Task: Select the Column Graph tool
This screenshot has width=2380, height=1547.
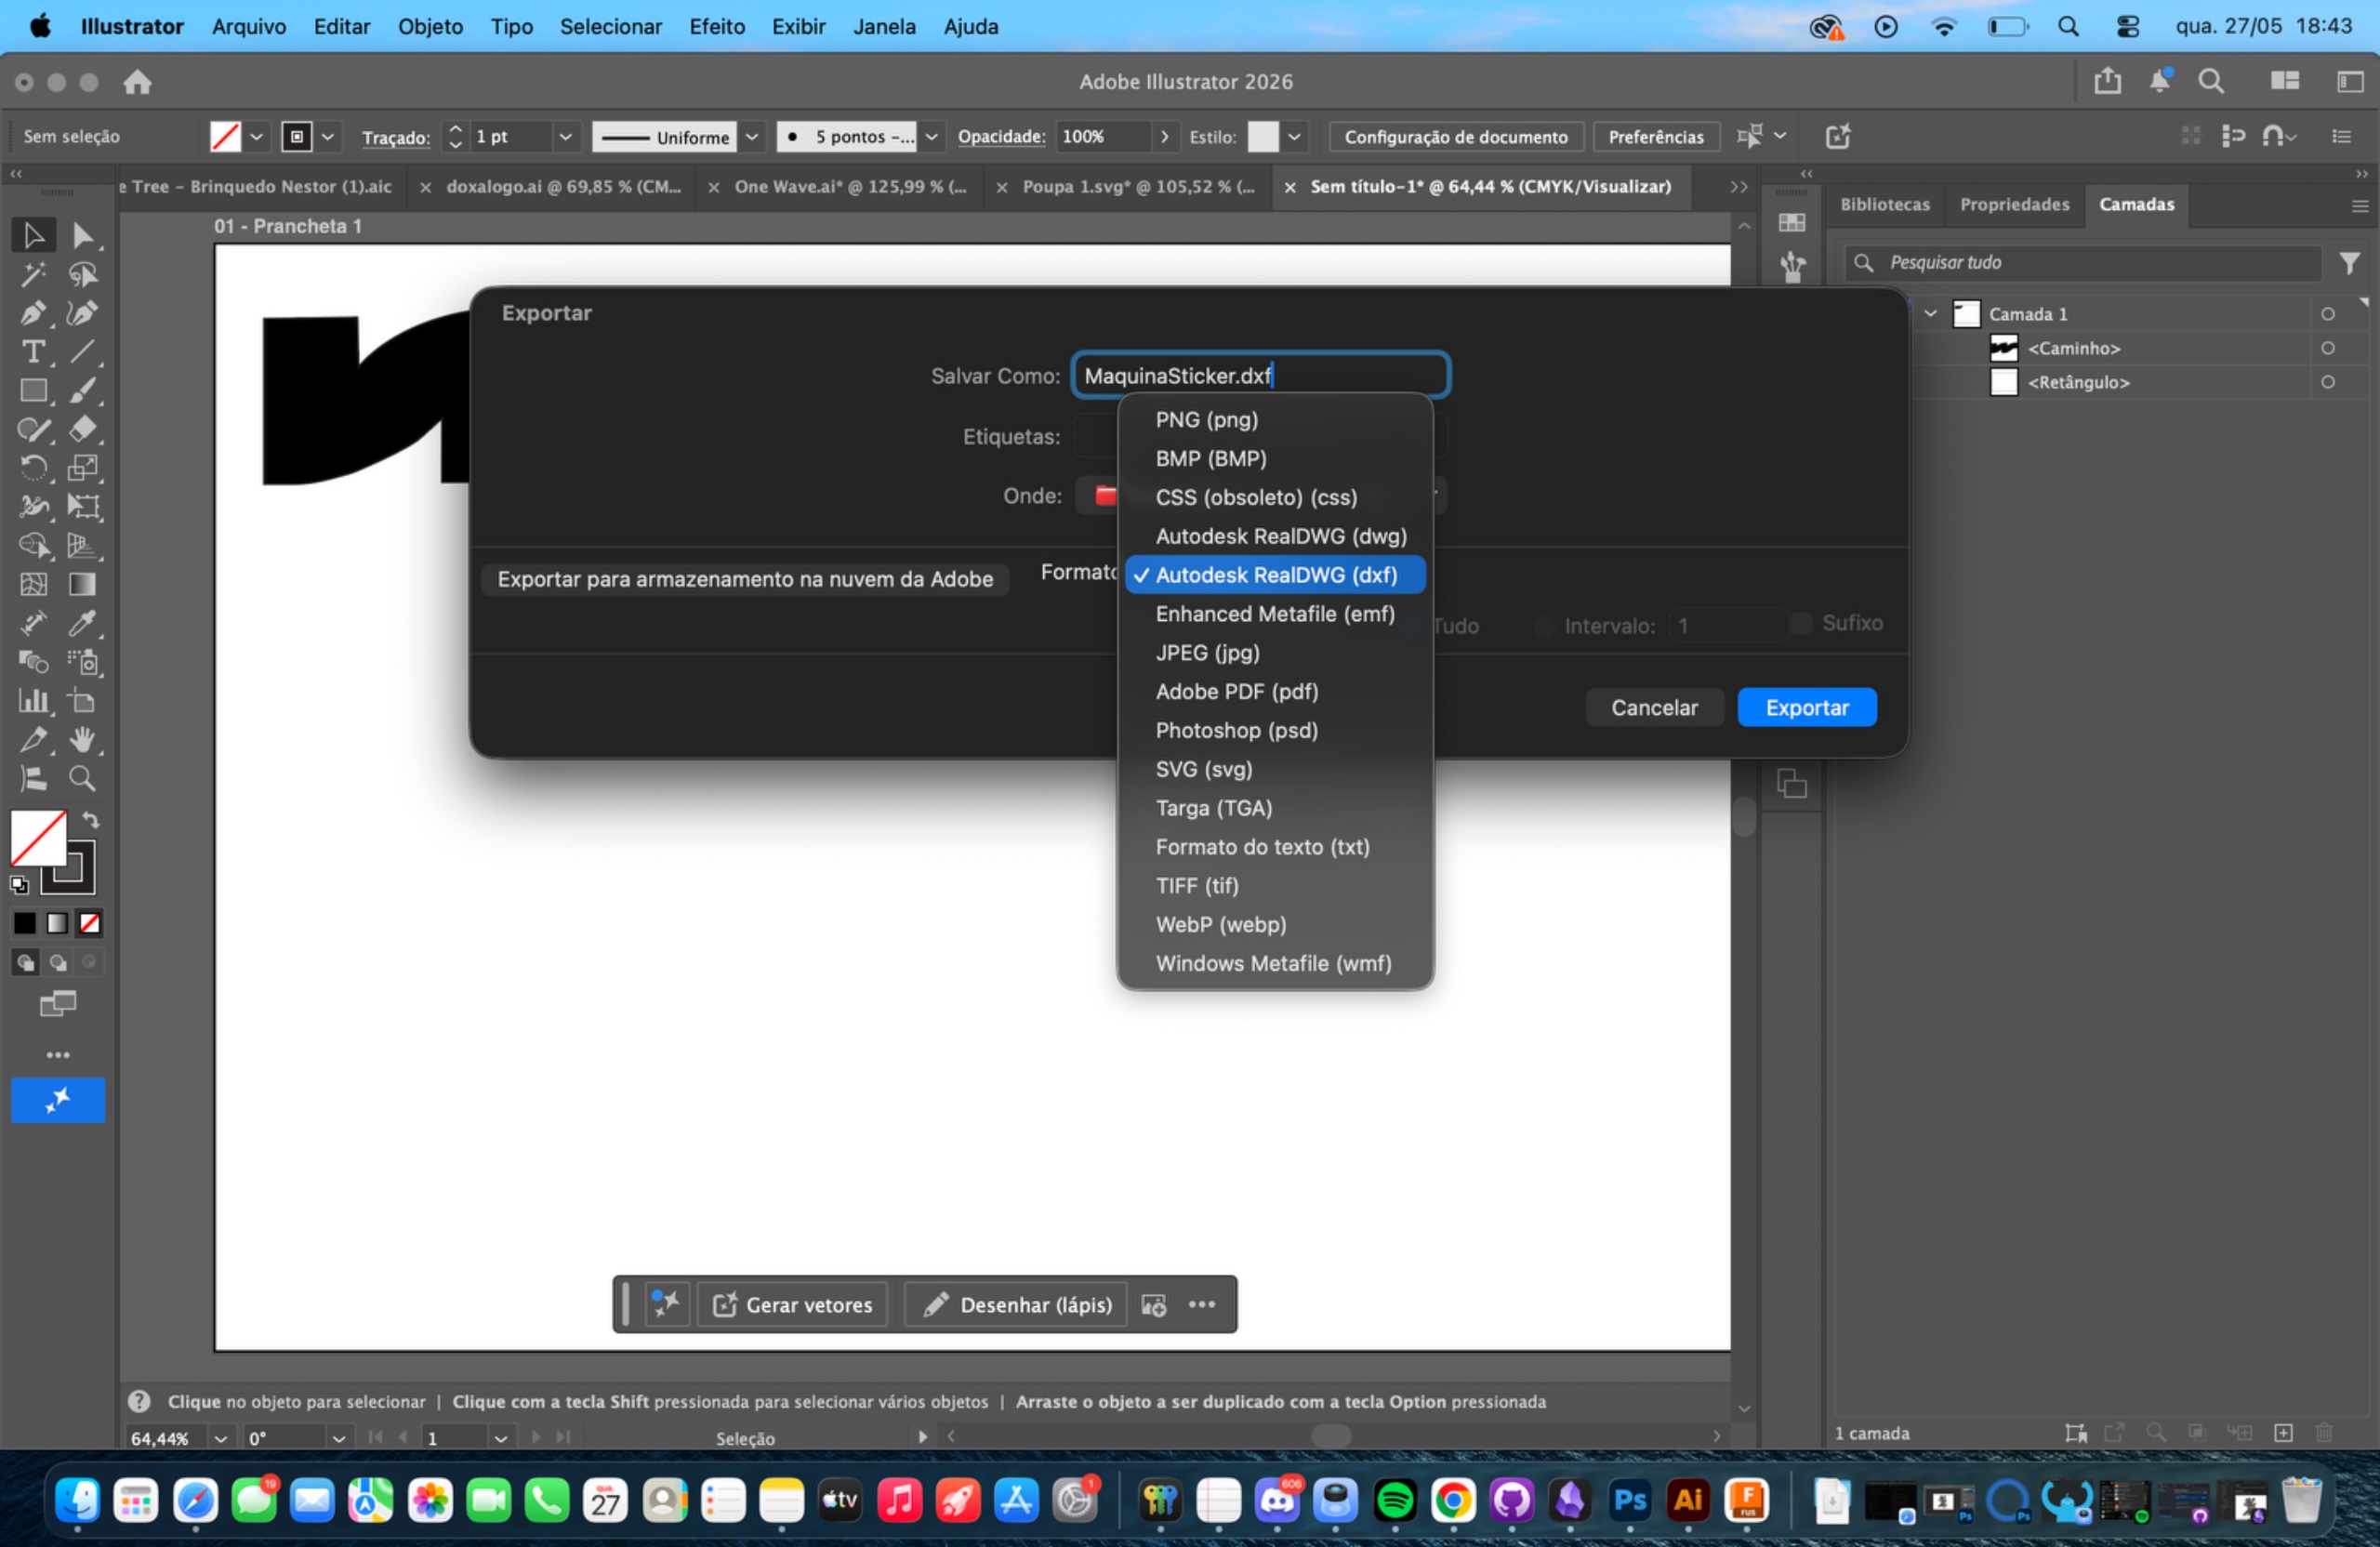Action: (x=33, y=701)
